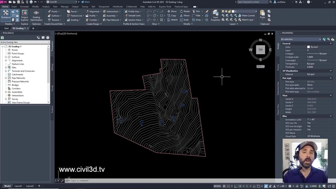Screen dimensions: 336x189
Task: Select the Move tool
Action: click(x=172, y=11)
